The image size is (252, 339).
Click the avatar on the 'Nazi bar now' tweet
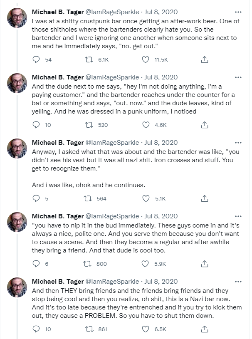tap(17, 290)
